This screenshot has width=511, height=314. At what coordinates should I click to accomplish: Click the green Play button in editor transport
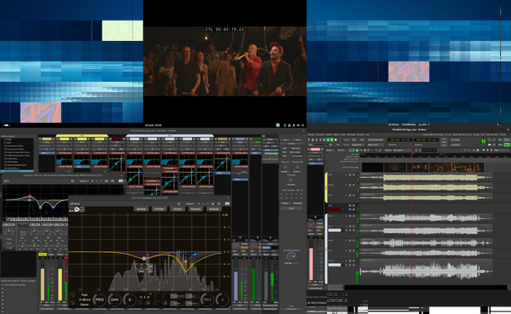[x=331, y=140]
